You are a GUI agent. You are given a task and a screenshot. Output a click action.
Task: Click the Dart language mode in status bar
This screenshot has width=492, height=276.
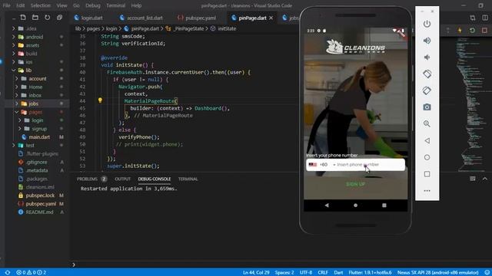(x=338, y=273)
